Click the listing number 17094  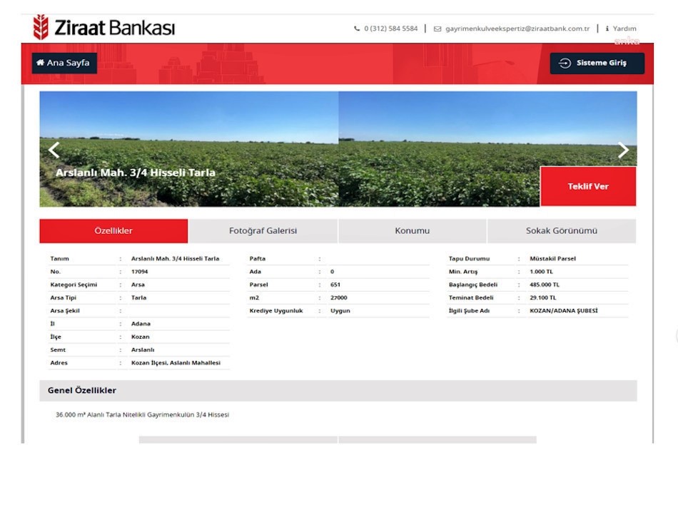tap(139, 272)
